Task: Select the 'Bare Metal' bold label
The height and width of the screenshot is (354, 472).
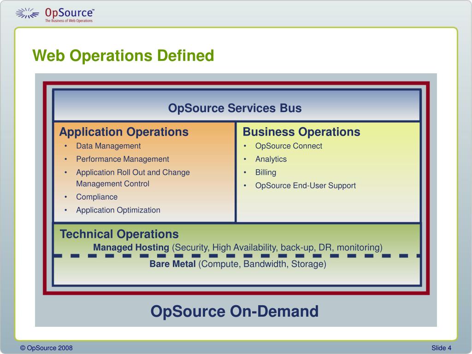Action: tap(172, 264)
